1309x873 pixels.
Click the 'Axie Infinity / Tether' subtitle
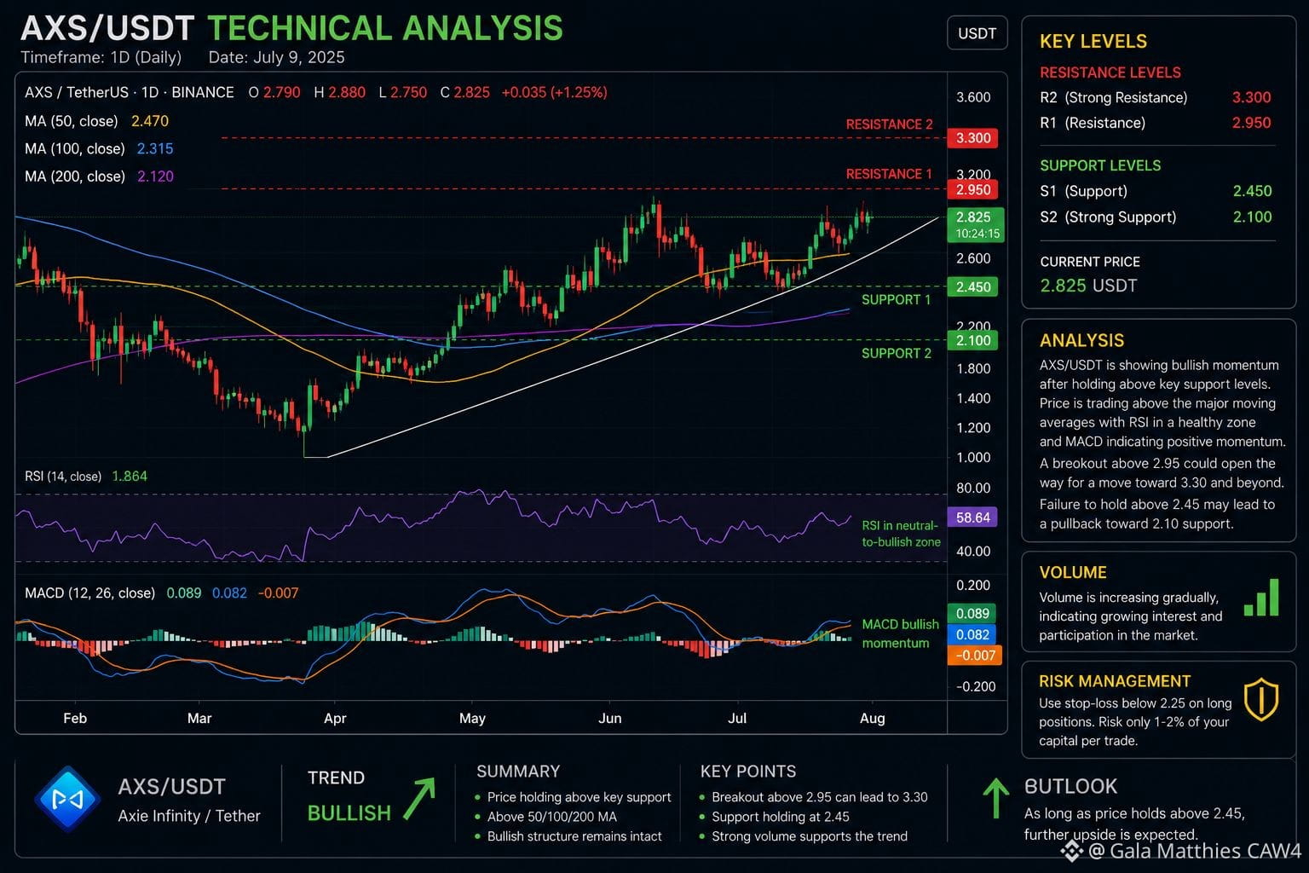pyautogui.click(x=189, y=816)
